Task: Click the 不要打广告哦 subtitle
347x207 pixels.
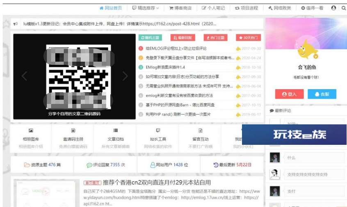Action: click(x=201, y=146)
